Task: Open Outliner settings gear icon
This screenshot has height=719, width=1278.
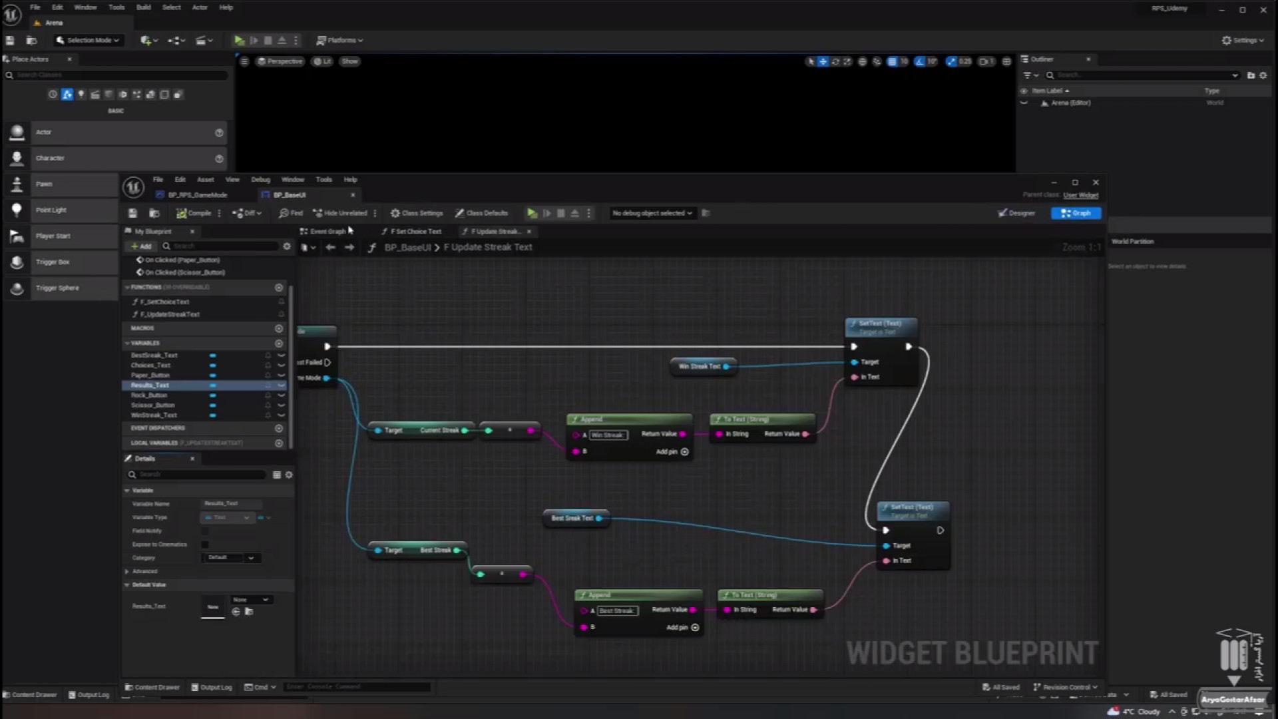Action: click(x=1263, y=75)
